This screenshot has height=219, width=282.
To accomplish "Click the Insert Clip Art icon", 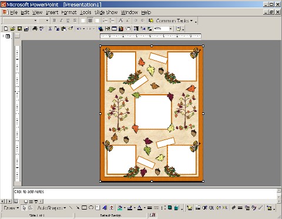I will [112, 208].
